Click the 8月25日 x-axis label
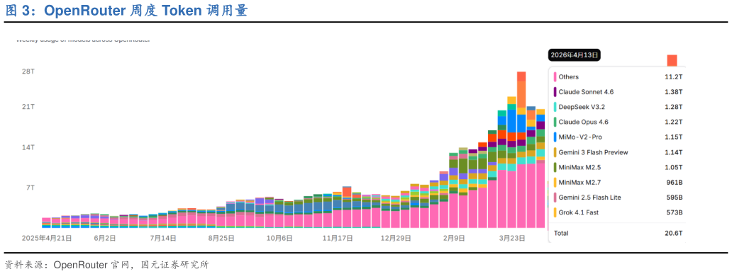The width and height of the screenshot is (732, 274). (221, 238)
